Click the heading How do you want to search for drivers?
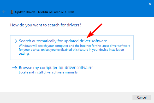Image resolution: width=154 pixels, height=103 pixels. click(46, 25)
